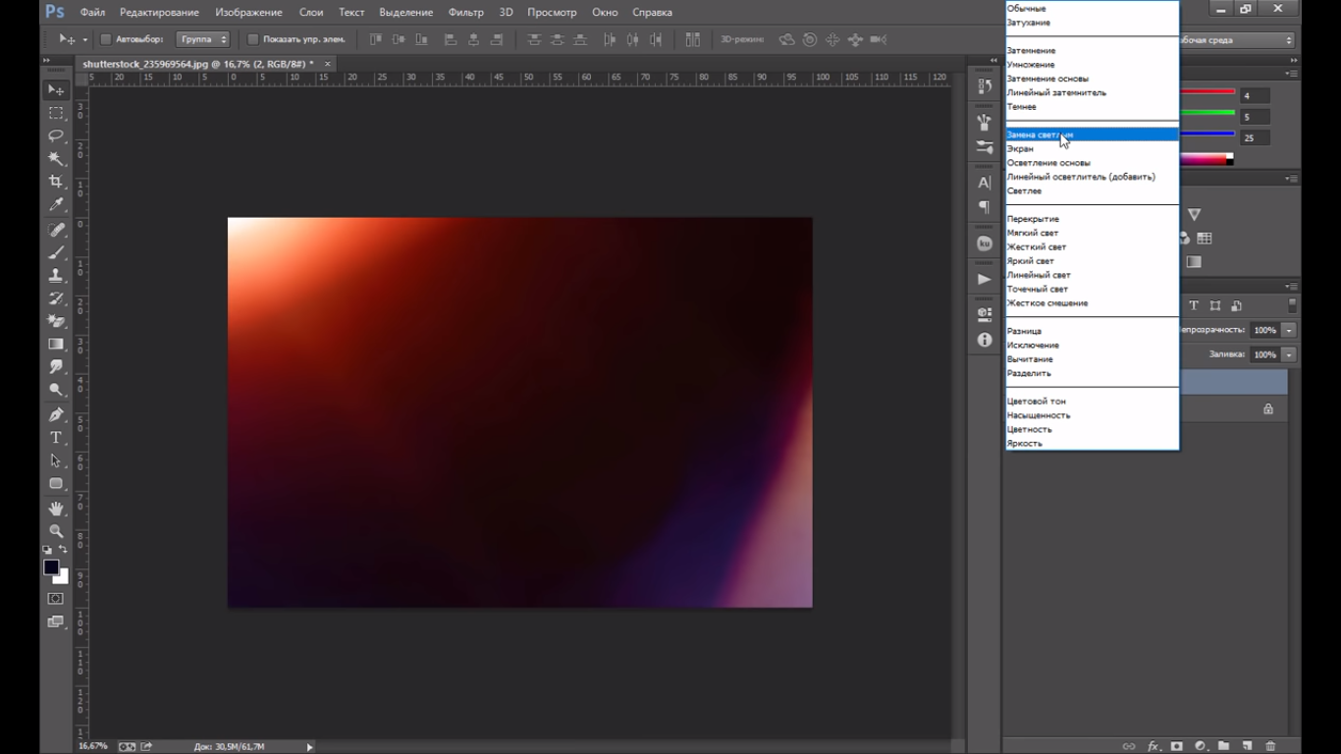Expand the toolbox double-arrow
1341x754 pixels.
coord(45,61)
